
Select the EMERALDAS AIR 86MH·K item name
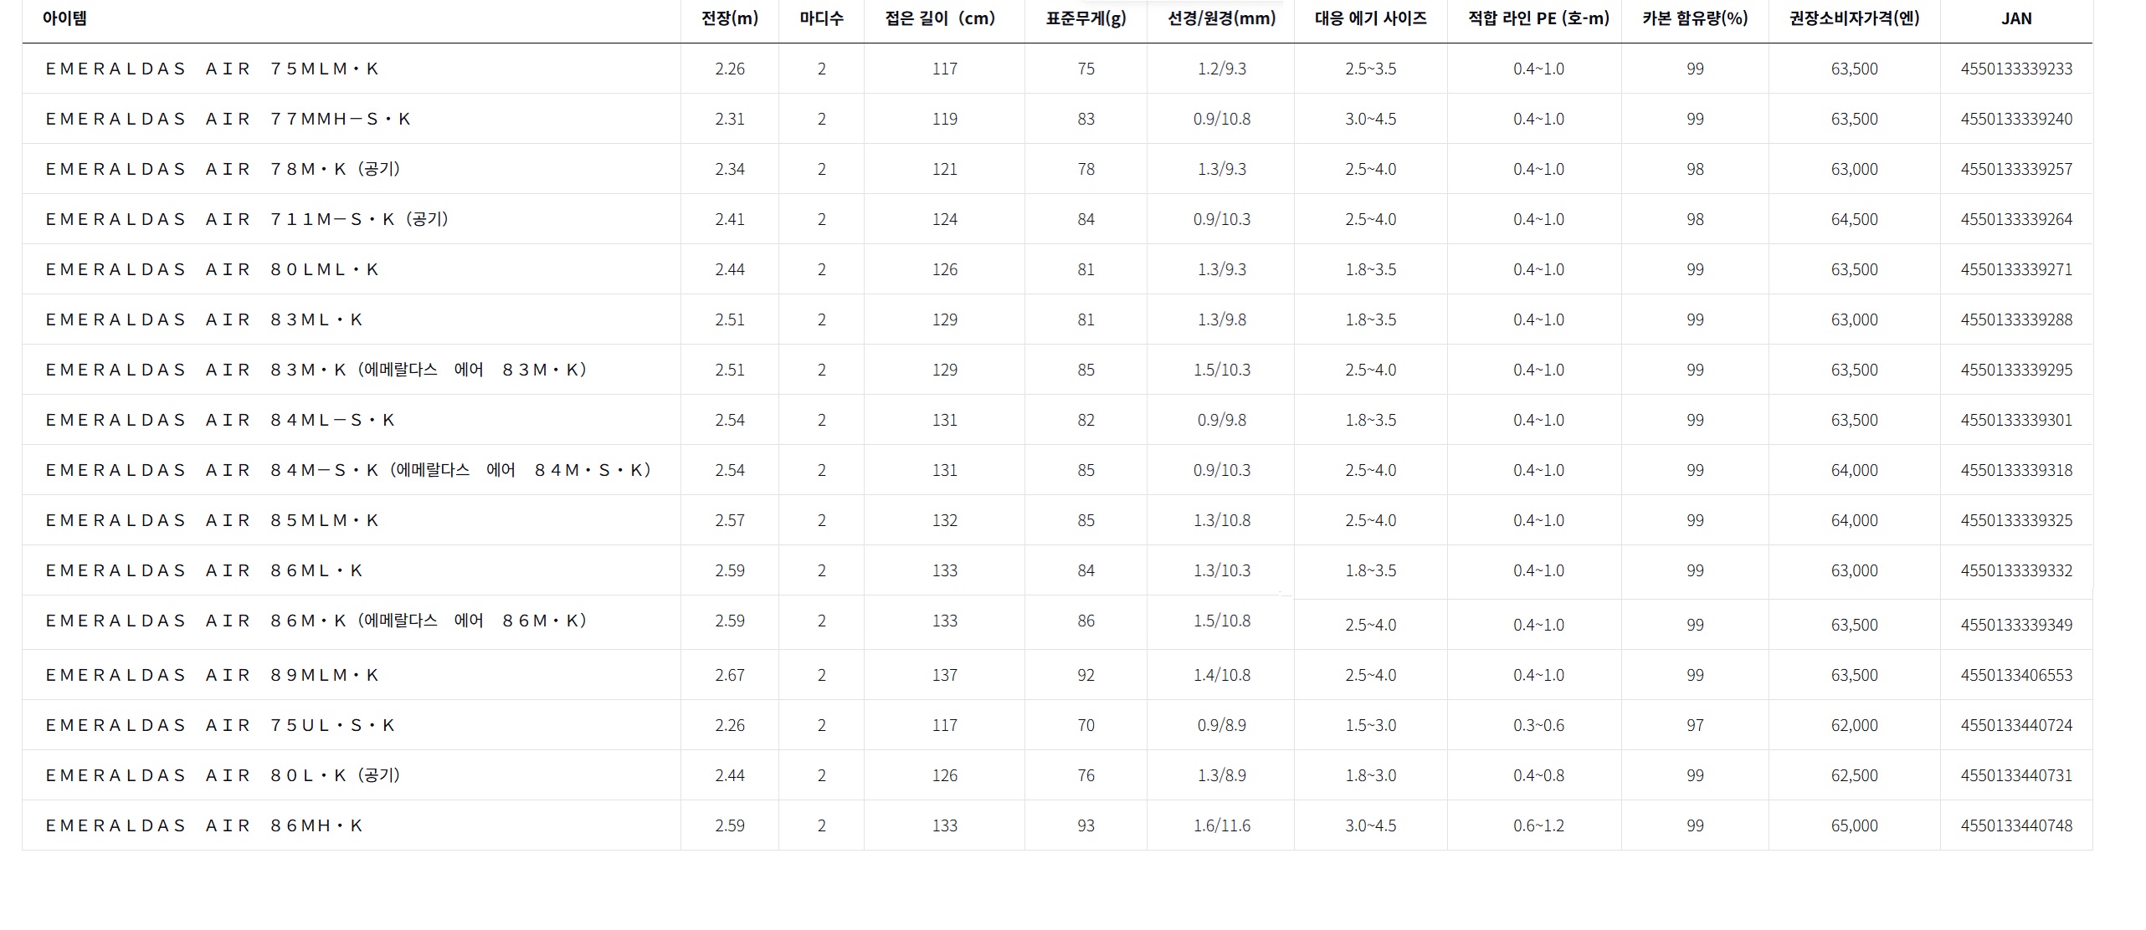coord(204,825)
